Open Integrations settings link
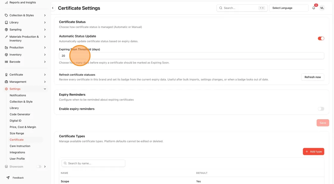This screenshot has height=184, width=334. 17,152
